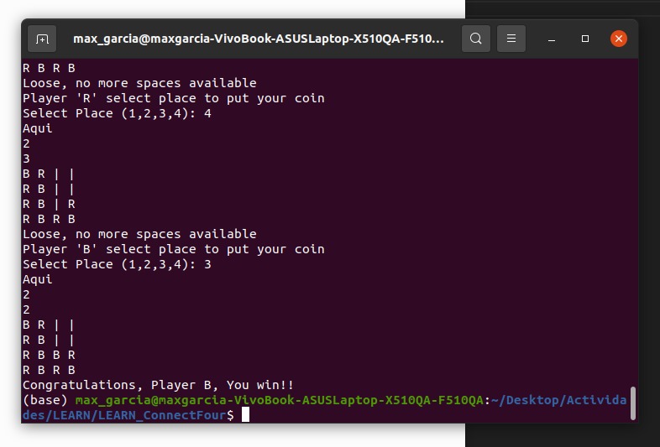Click the line "Player 'B' select place to put your coin"
The image size is (660, 447).
174,249
